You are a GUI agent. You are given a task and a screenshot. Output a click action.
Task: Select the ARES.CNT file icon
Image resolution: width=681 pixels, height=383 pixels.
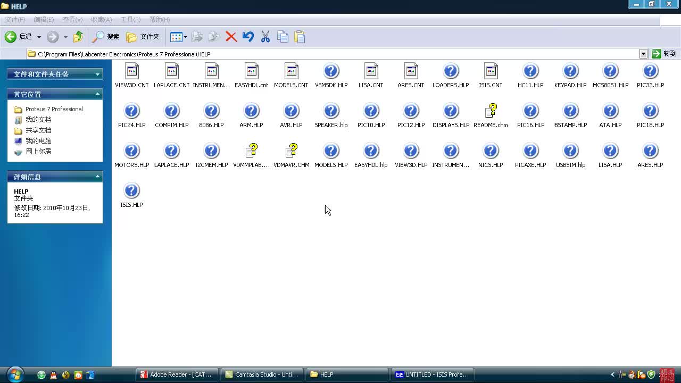click(x=411, y=71)
